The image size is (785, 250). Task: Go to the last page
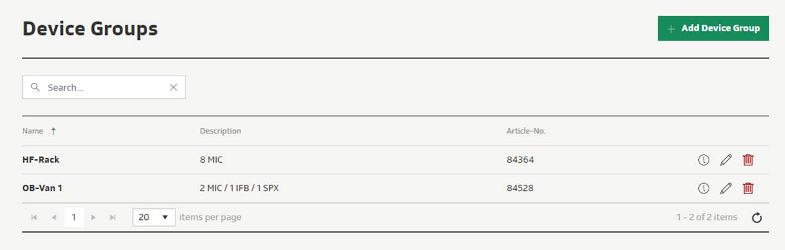coord(113,217)
